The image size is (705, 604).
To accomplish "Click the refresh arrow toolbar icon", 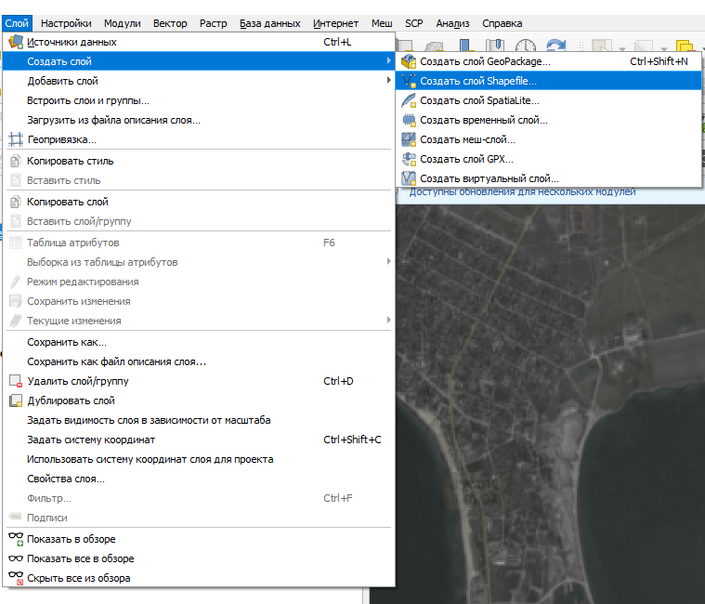I will click(556, 46).
